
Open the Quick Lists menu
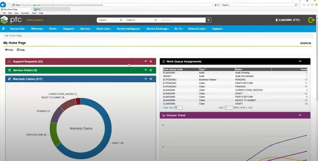[x=103, y=29]
